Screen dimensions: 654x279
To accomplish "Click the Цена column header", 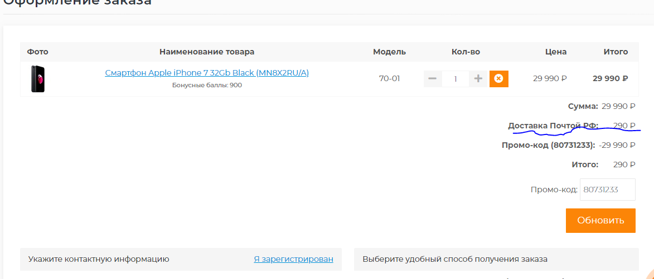I will 555,52.
